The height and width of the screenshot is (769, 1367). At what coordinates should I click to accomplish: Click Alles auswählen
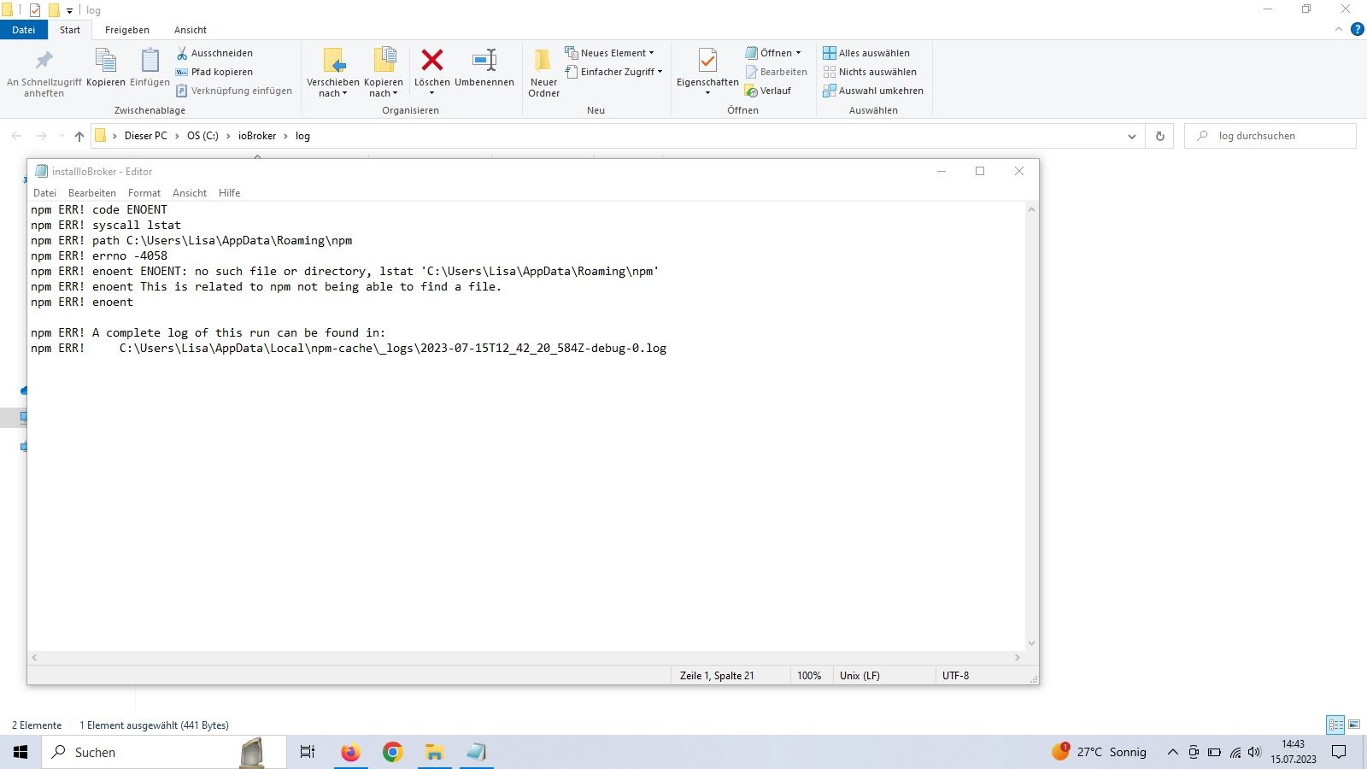coord(866,53)
